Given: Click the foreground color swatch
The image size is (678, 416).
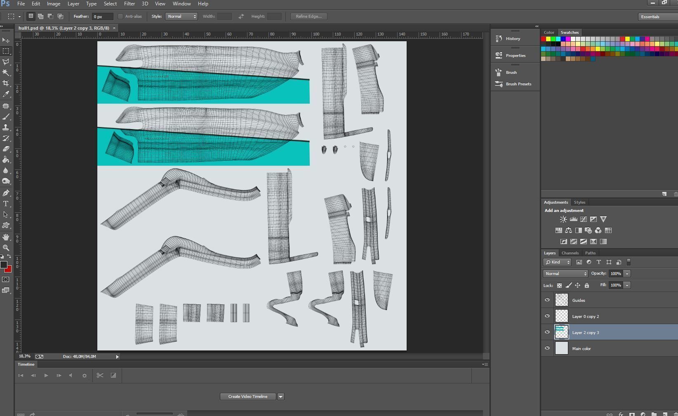Looking at the screenshot, I should pos(3,265).
